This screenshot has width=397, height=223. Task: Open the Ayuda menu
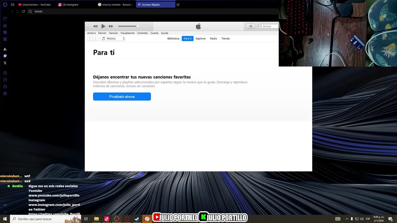(x=164, y=33)
